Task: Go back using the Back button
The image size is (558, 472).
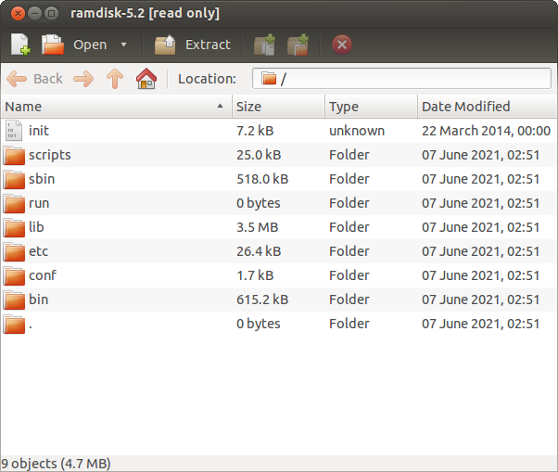Action: [35, 79]
